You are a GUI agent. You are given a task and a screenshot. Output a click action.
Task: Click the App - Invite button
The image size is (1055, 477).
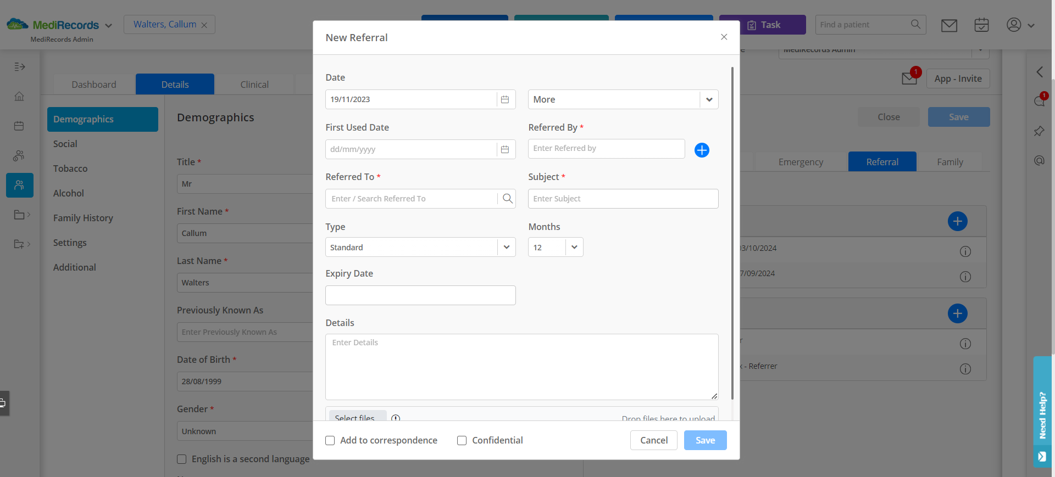(x=958, y=78)
